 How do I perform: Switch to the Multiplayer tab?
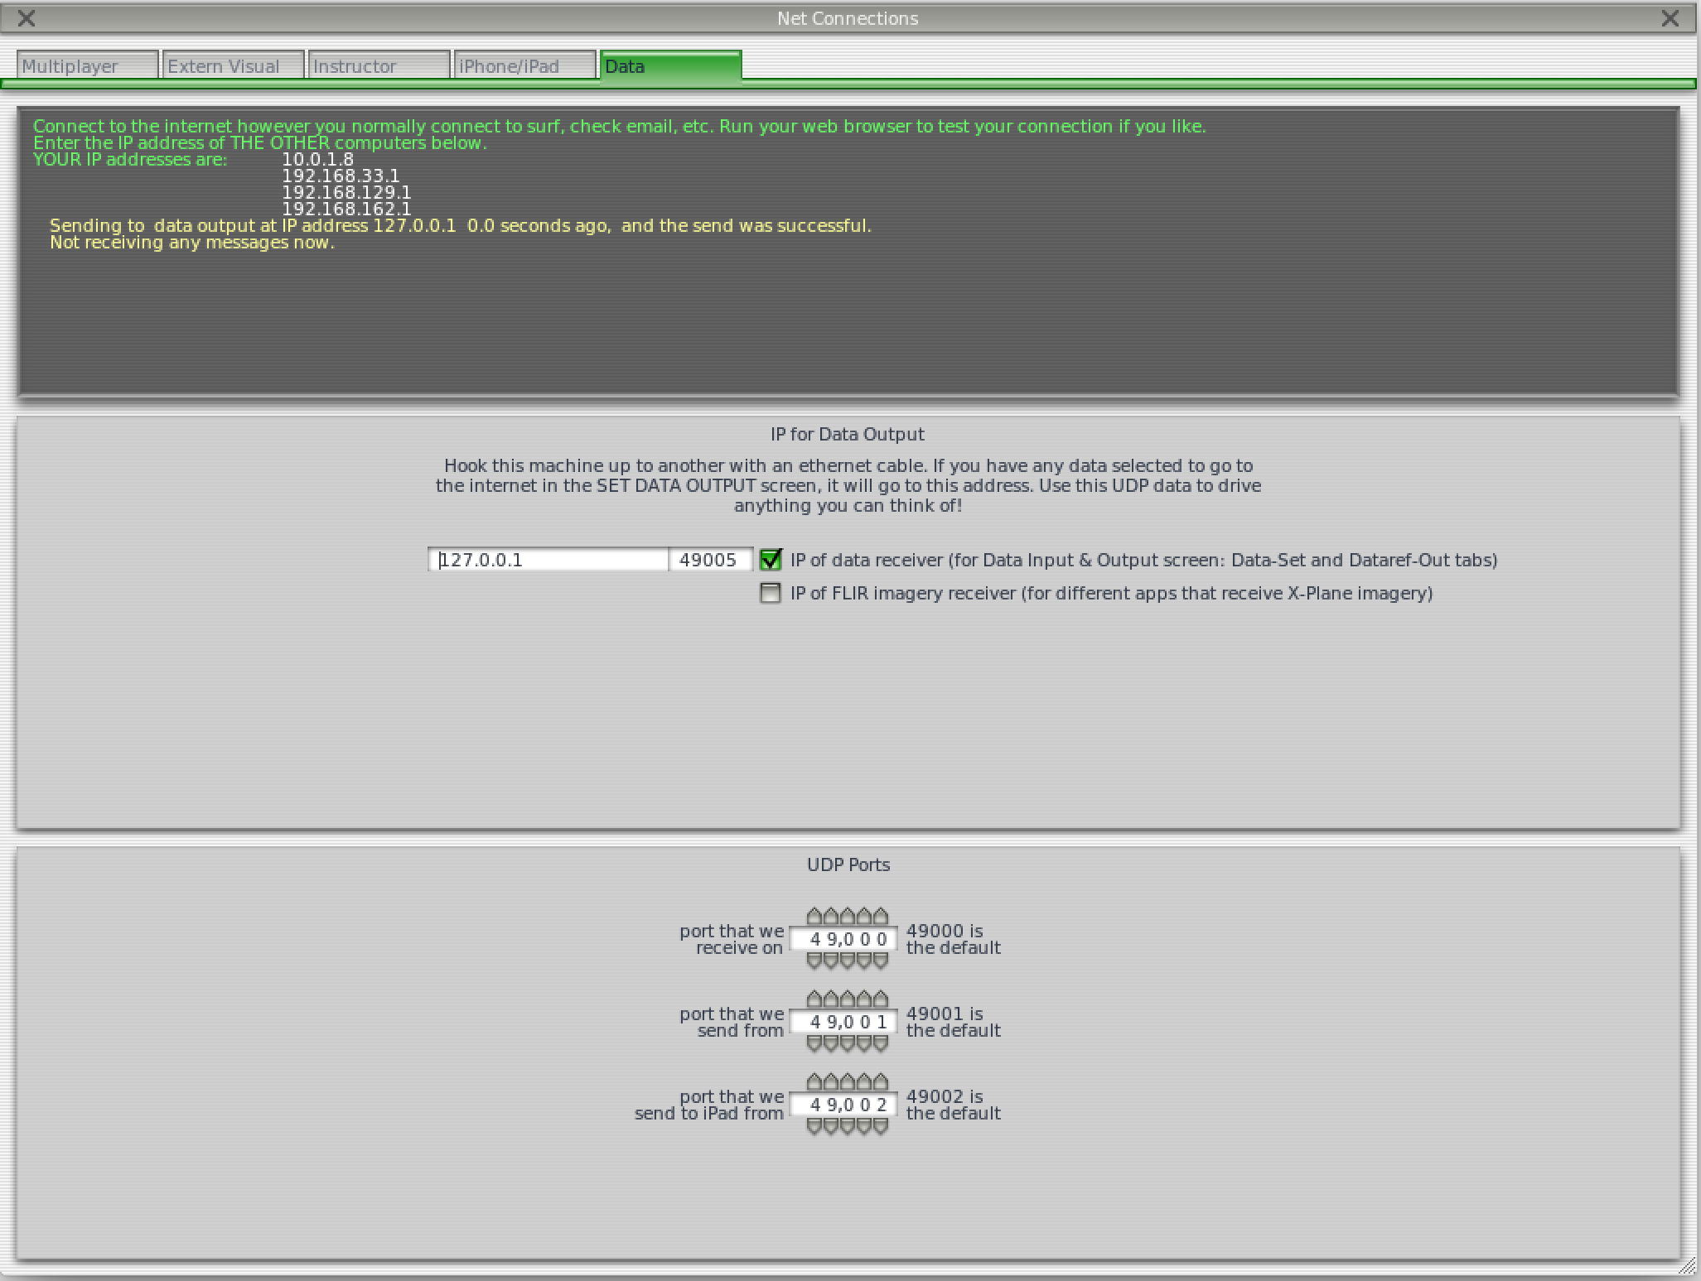pyautogui.click(x=87, y=66)
